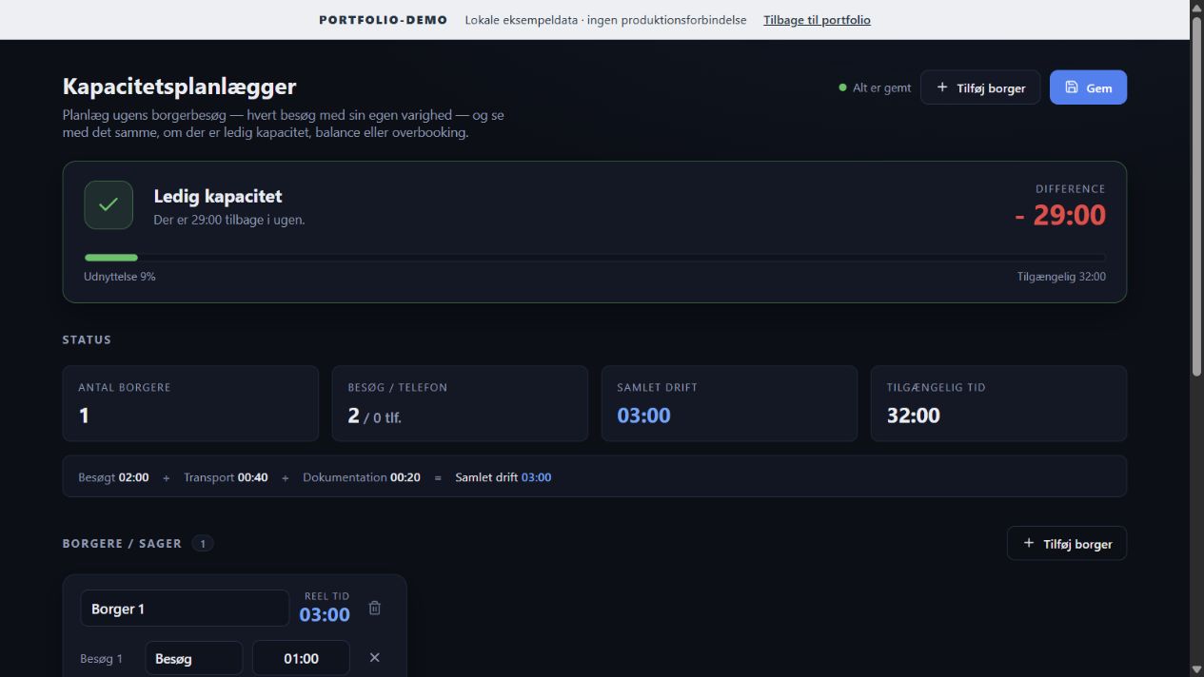This screenshot has width=1204, height=677.
Task: Click Tilføj borger button in the header
Action: [x=980, y=87]
